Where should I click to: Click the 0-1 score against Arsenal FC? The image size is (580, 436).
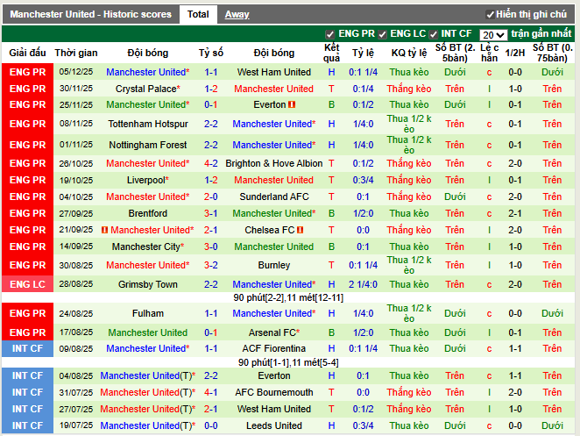[x=211, y=332]
